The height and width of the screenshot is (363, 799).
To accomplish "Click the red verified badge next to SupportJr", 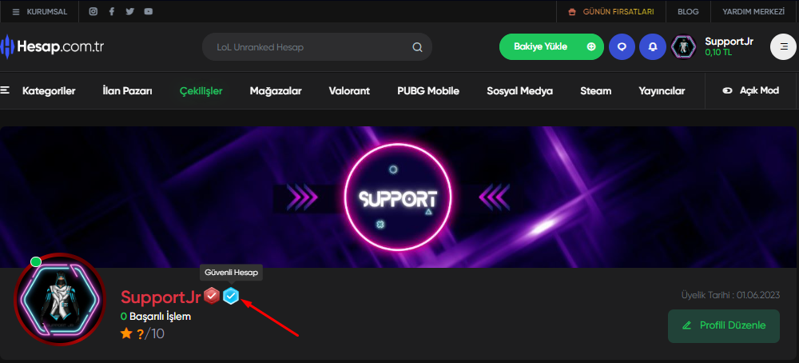I will point(212,296).
